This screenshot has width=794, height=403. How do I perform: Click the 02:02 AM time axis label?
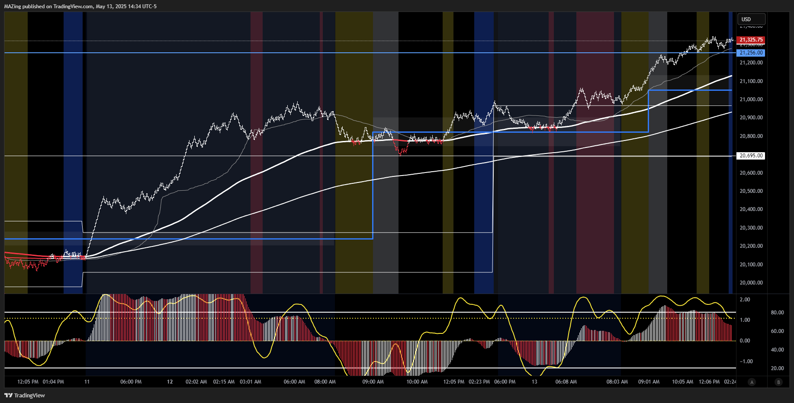196,382
